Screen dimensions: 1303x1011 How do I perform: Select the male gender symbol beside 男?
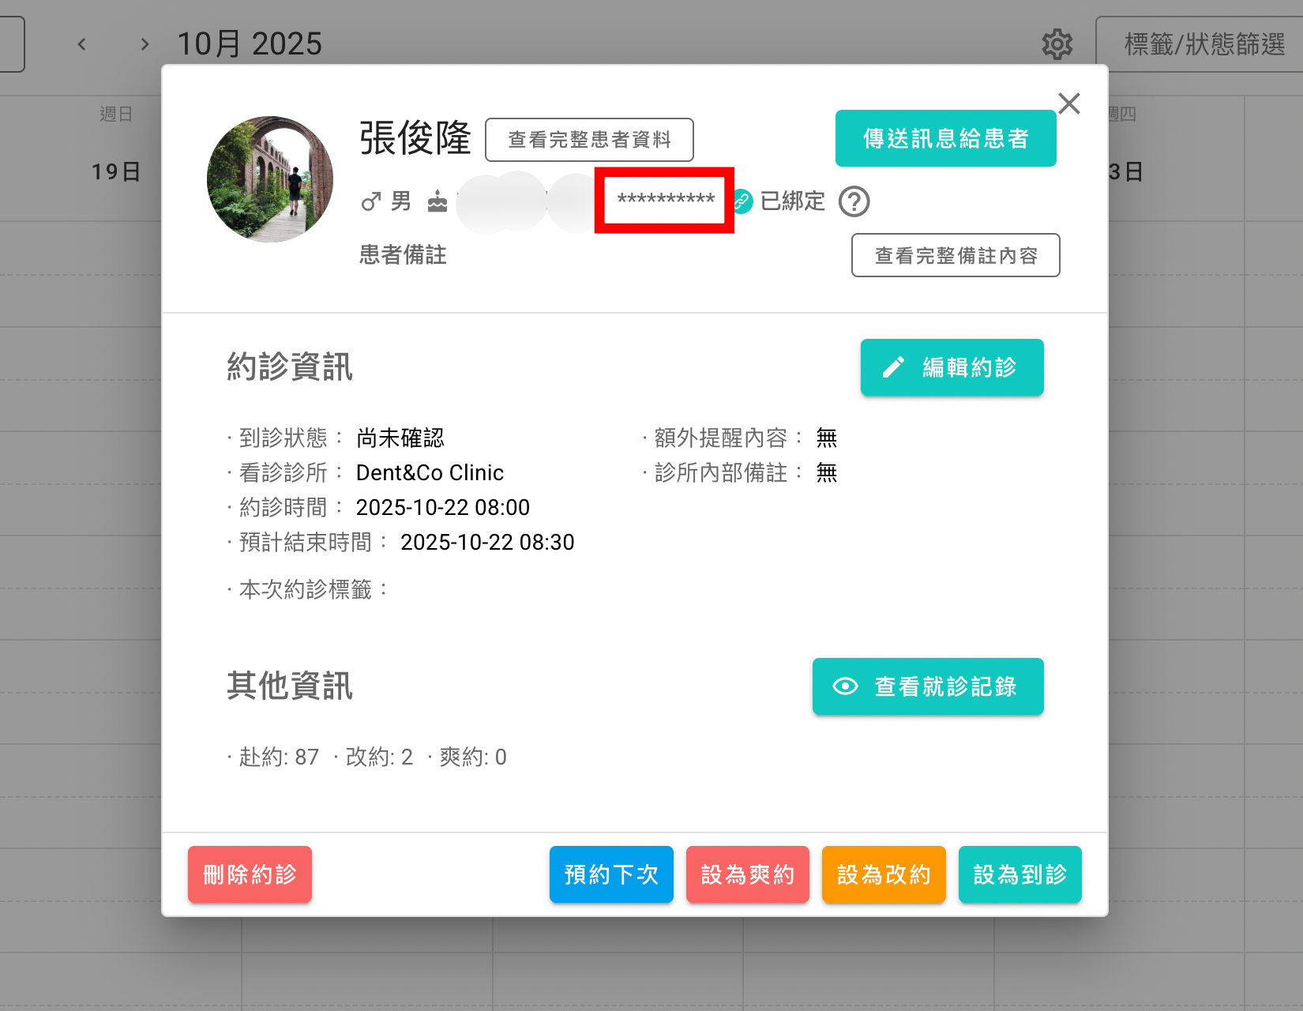click(x=370, y=201)
